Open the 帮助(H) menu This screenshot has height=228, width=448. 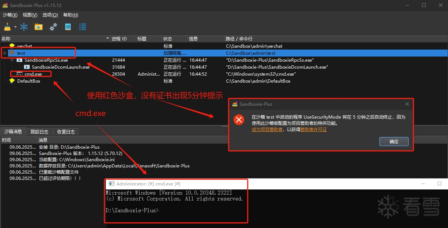(71, 15)
